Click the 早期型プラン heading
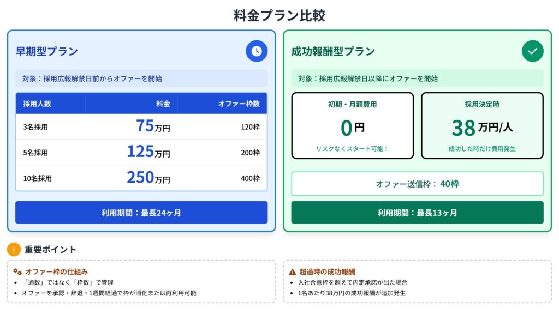The height and width of the screenshot is (314, 559). [x=47, y=52]
